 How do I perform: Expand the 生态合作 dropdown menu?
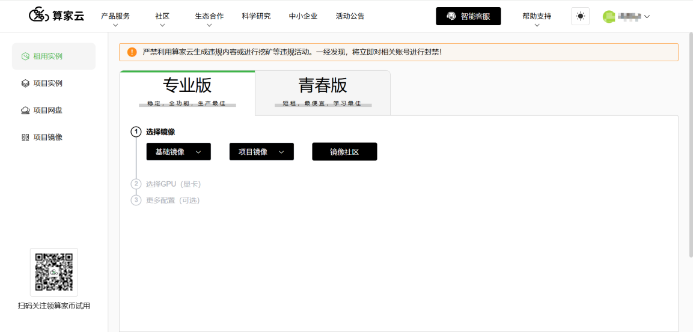(210, 19)
